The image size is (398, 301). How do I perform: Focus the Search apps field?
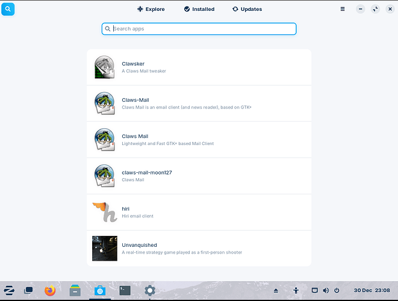click(x=199, y=29)
